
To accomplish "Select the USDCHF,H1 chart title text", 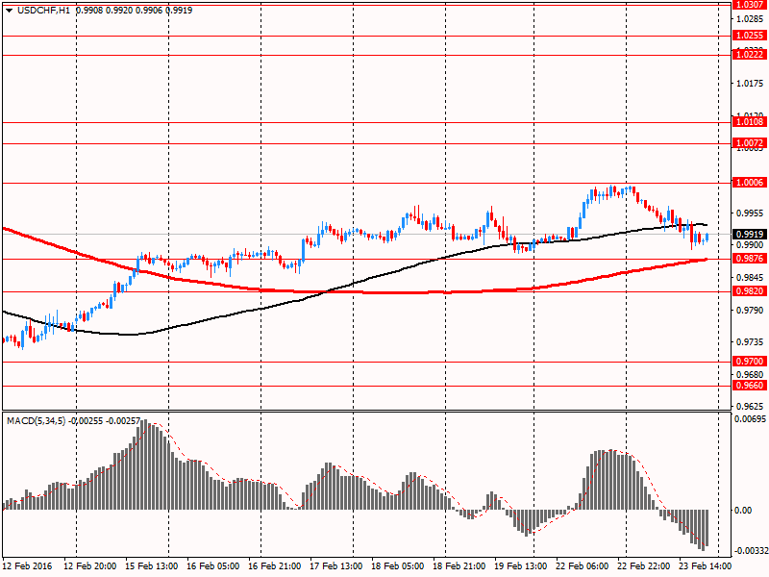I will [x=43, y=11].
